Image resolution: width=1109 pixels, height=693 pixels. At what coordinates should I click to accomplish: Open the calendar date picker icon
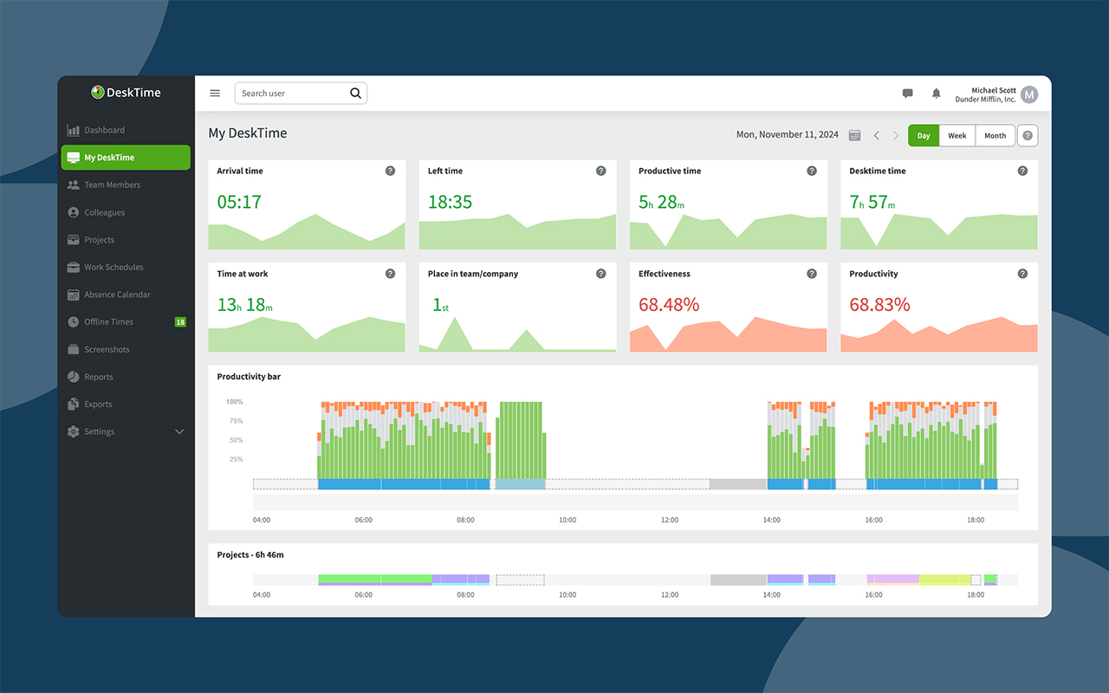(854, 135)
